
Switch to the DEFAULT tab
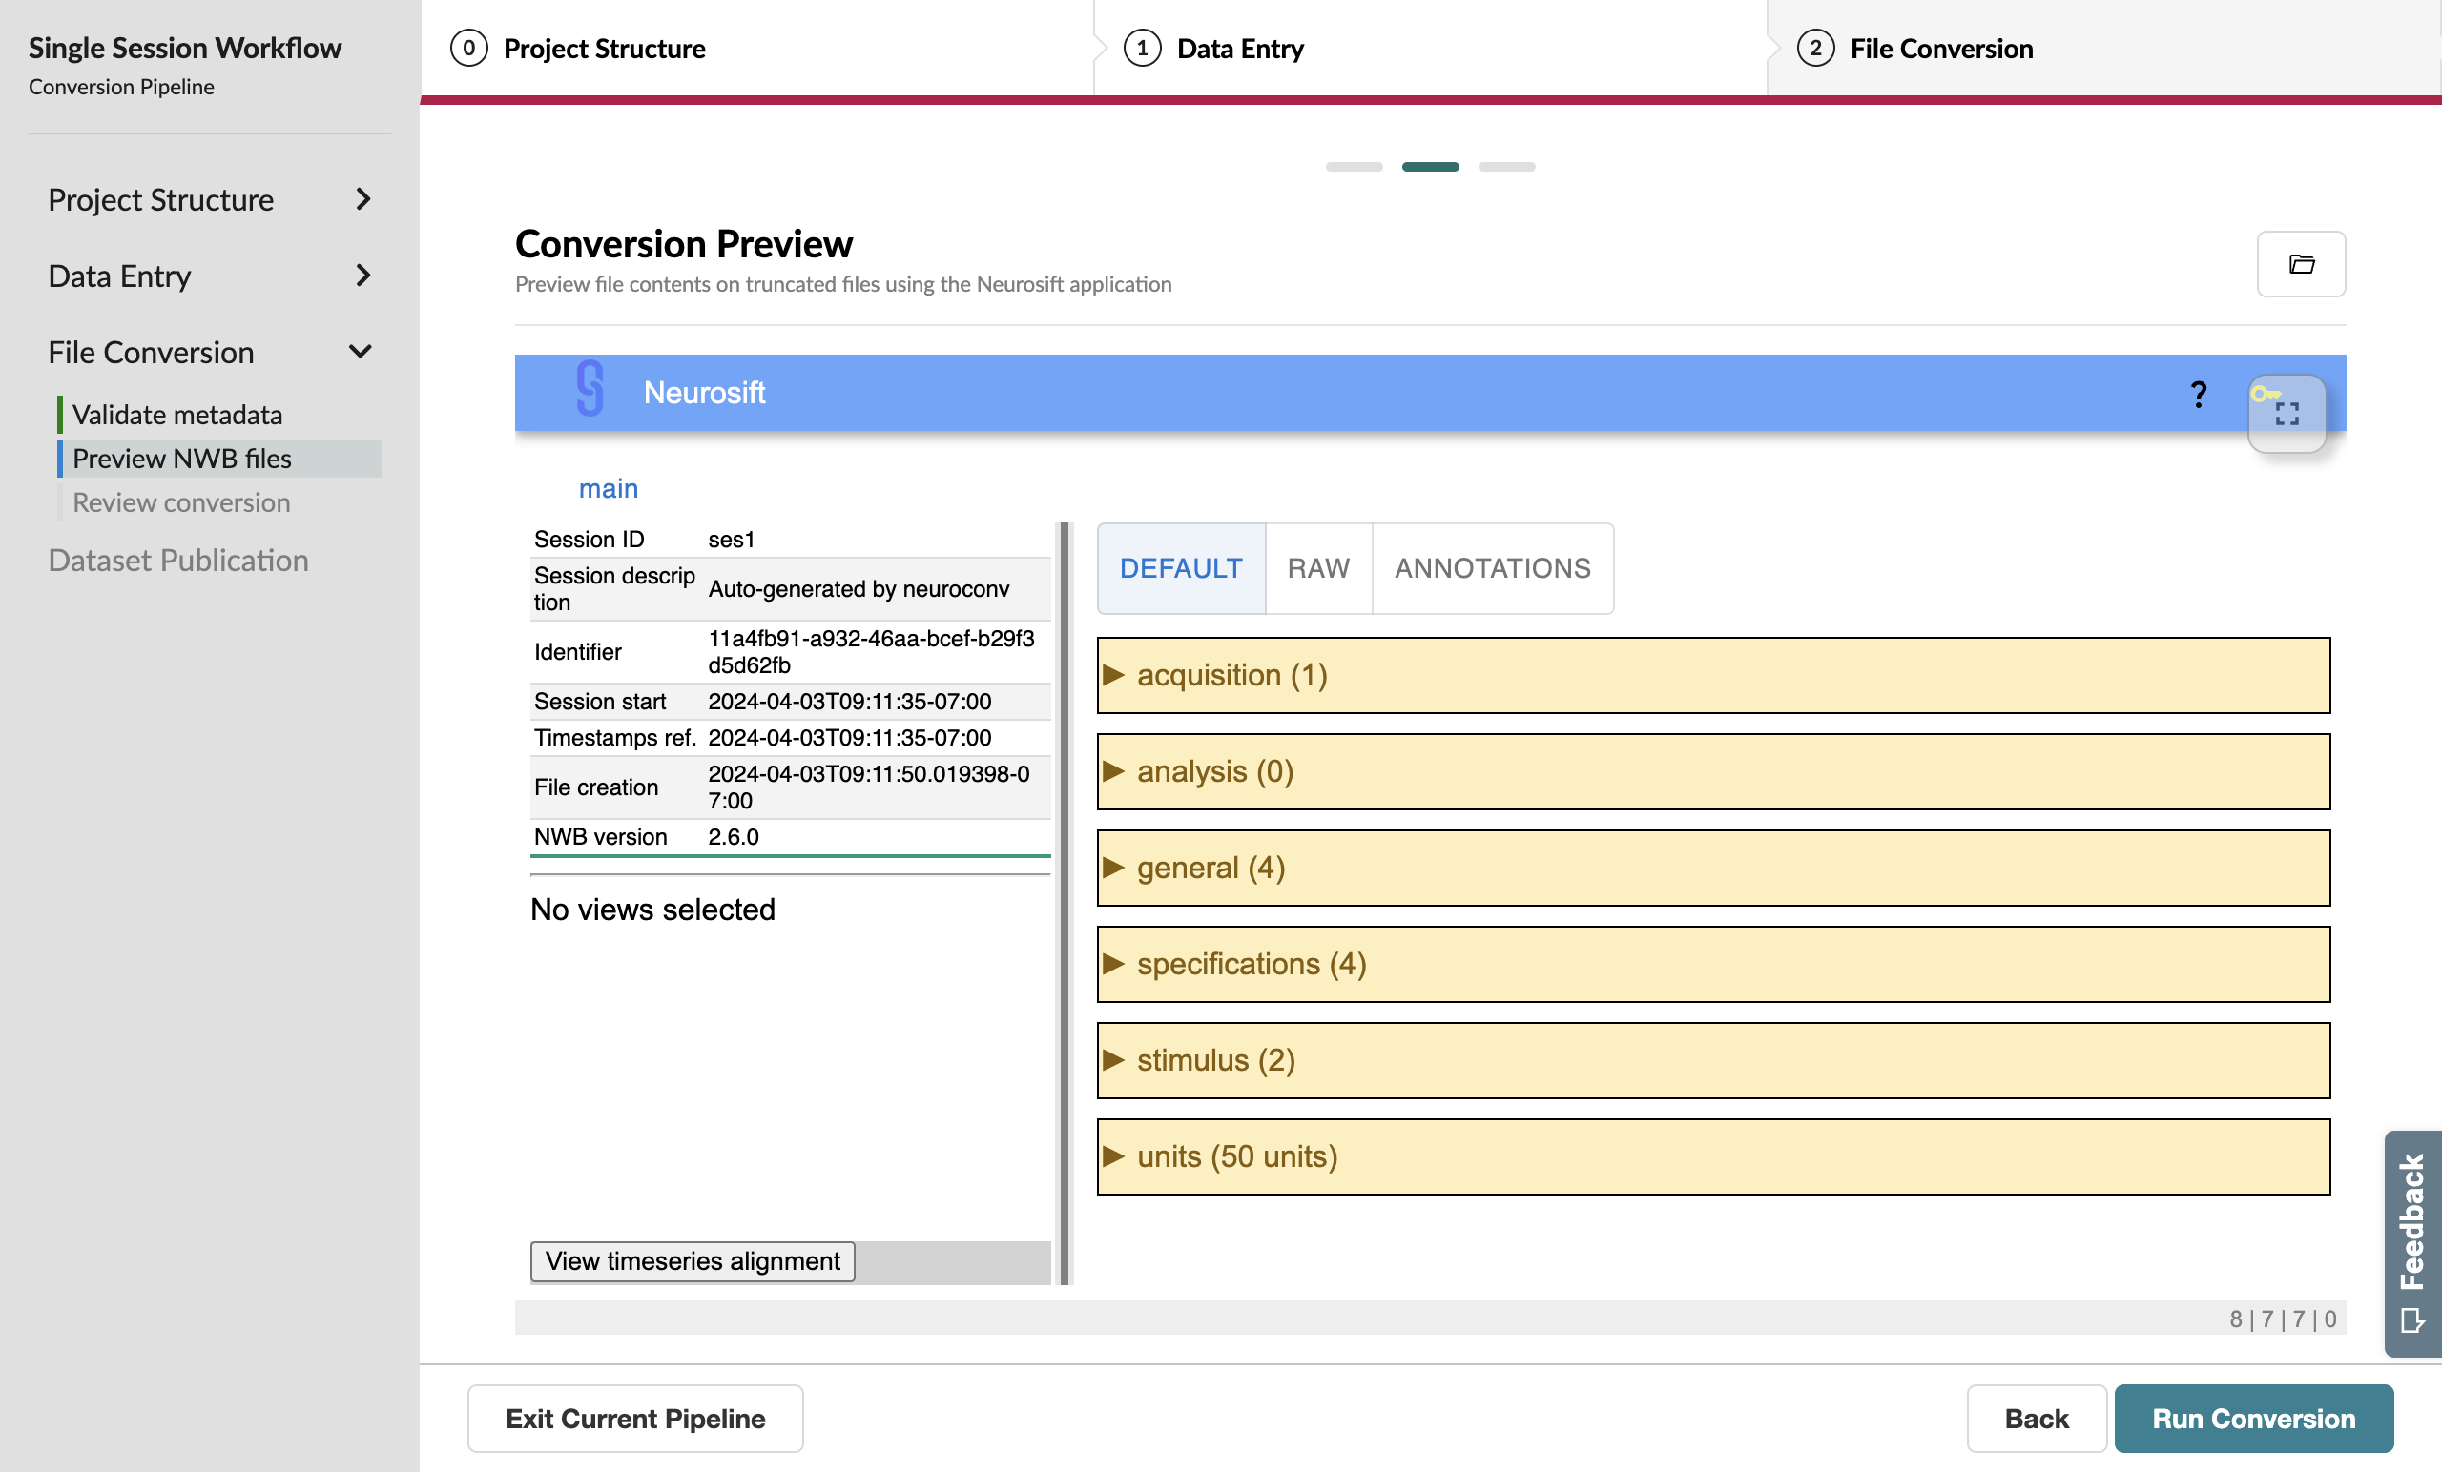pos(1180,567)
